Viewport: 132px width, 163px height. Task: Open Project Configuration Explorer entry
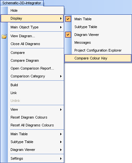(x=98, y=50)
